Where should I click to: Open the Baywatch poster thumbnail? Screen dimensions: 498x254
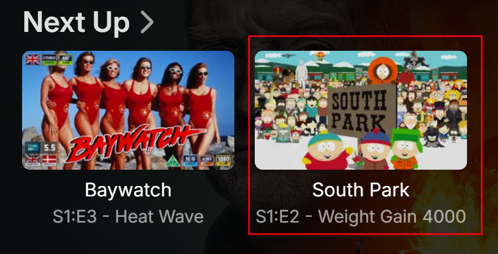(128, 110)
